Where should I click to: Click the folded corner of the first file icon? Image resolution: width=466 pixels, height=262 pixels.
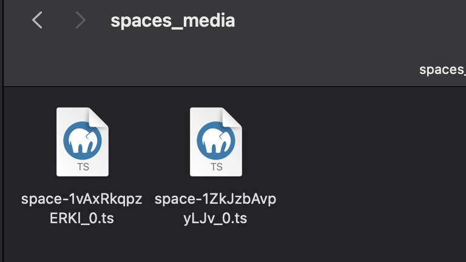pos(100,117)
